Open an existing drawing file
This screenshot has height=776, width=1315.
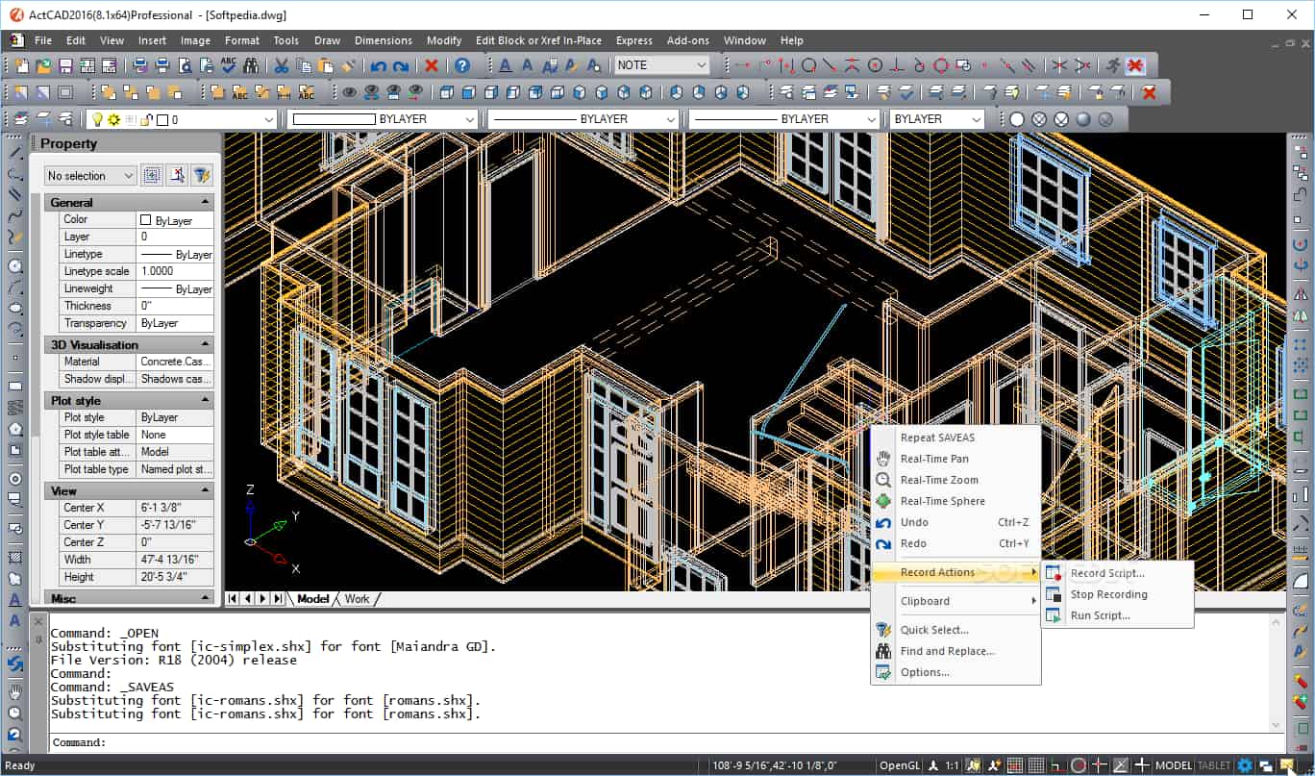point(42,64)
